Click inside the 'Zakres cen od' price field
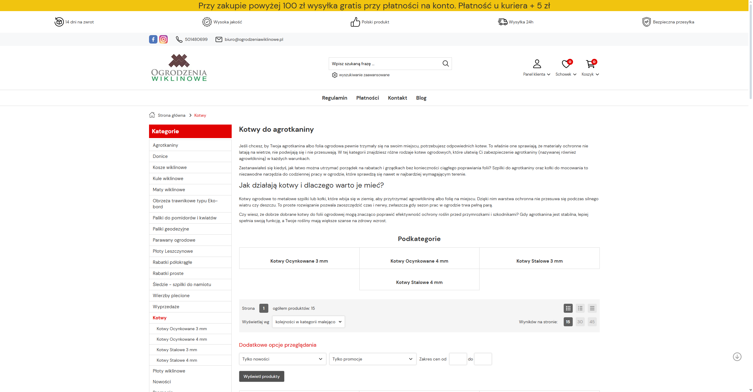The width and height of the screenshot is (753, 392). pyautogui.click(x=458, y=359)
